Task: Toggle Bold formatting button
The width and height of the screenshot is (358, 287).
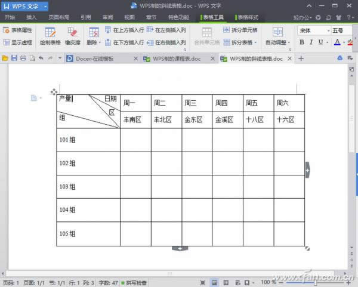Action: pyautogui.click(x=302, y=42)
